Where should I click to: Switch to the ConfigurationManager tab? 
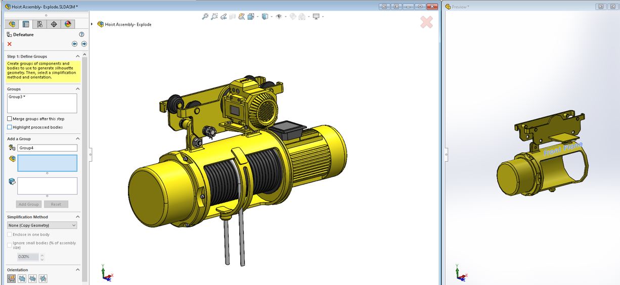point(40,24)
